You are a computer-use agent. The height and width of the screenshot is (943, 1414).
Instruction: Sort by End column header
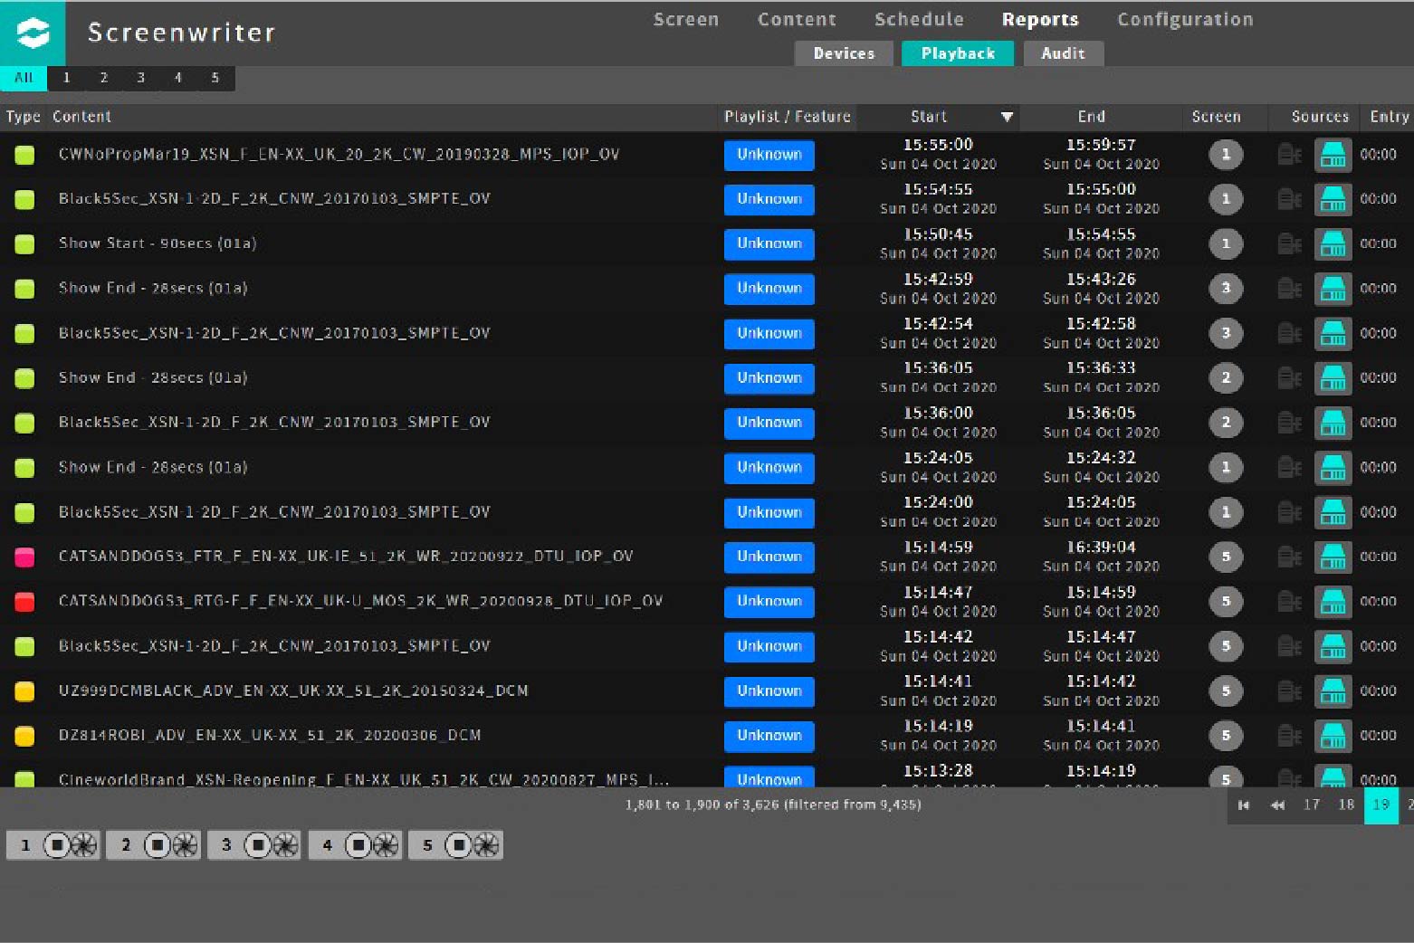pos(1091,117)
